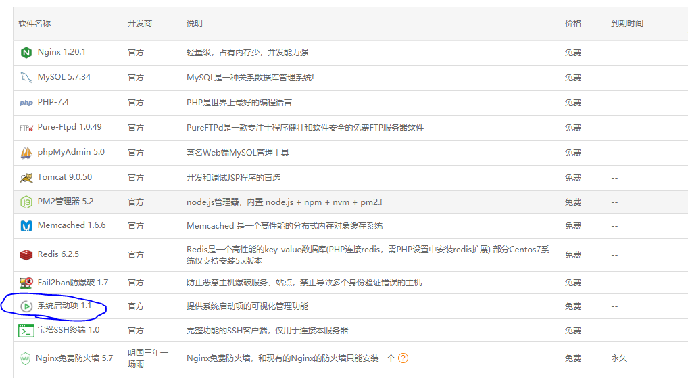Image resolution: width=688 pixels, height=378 pixels.
Task: Click PHP是世界上最好的编程语言 description
Action: 239,102
